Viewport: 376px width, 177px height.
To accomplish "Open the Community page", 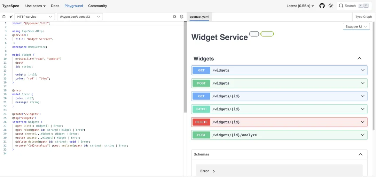I will tap(97, 6).
